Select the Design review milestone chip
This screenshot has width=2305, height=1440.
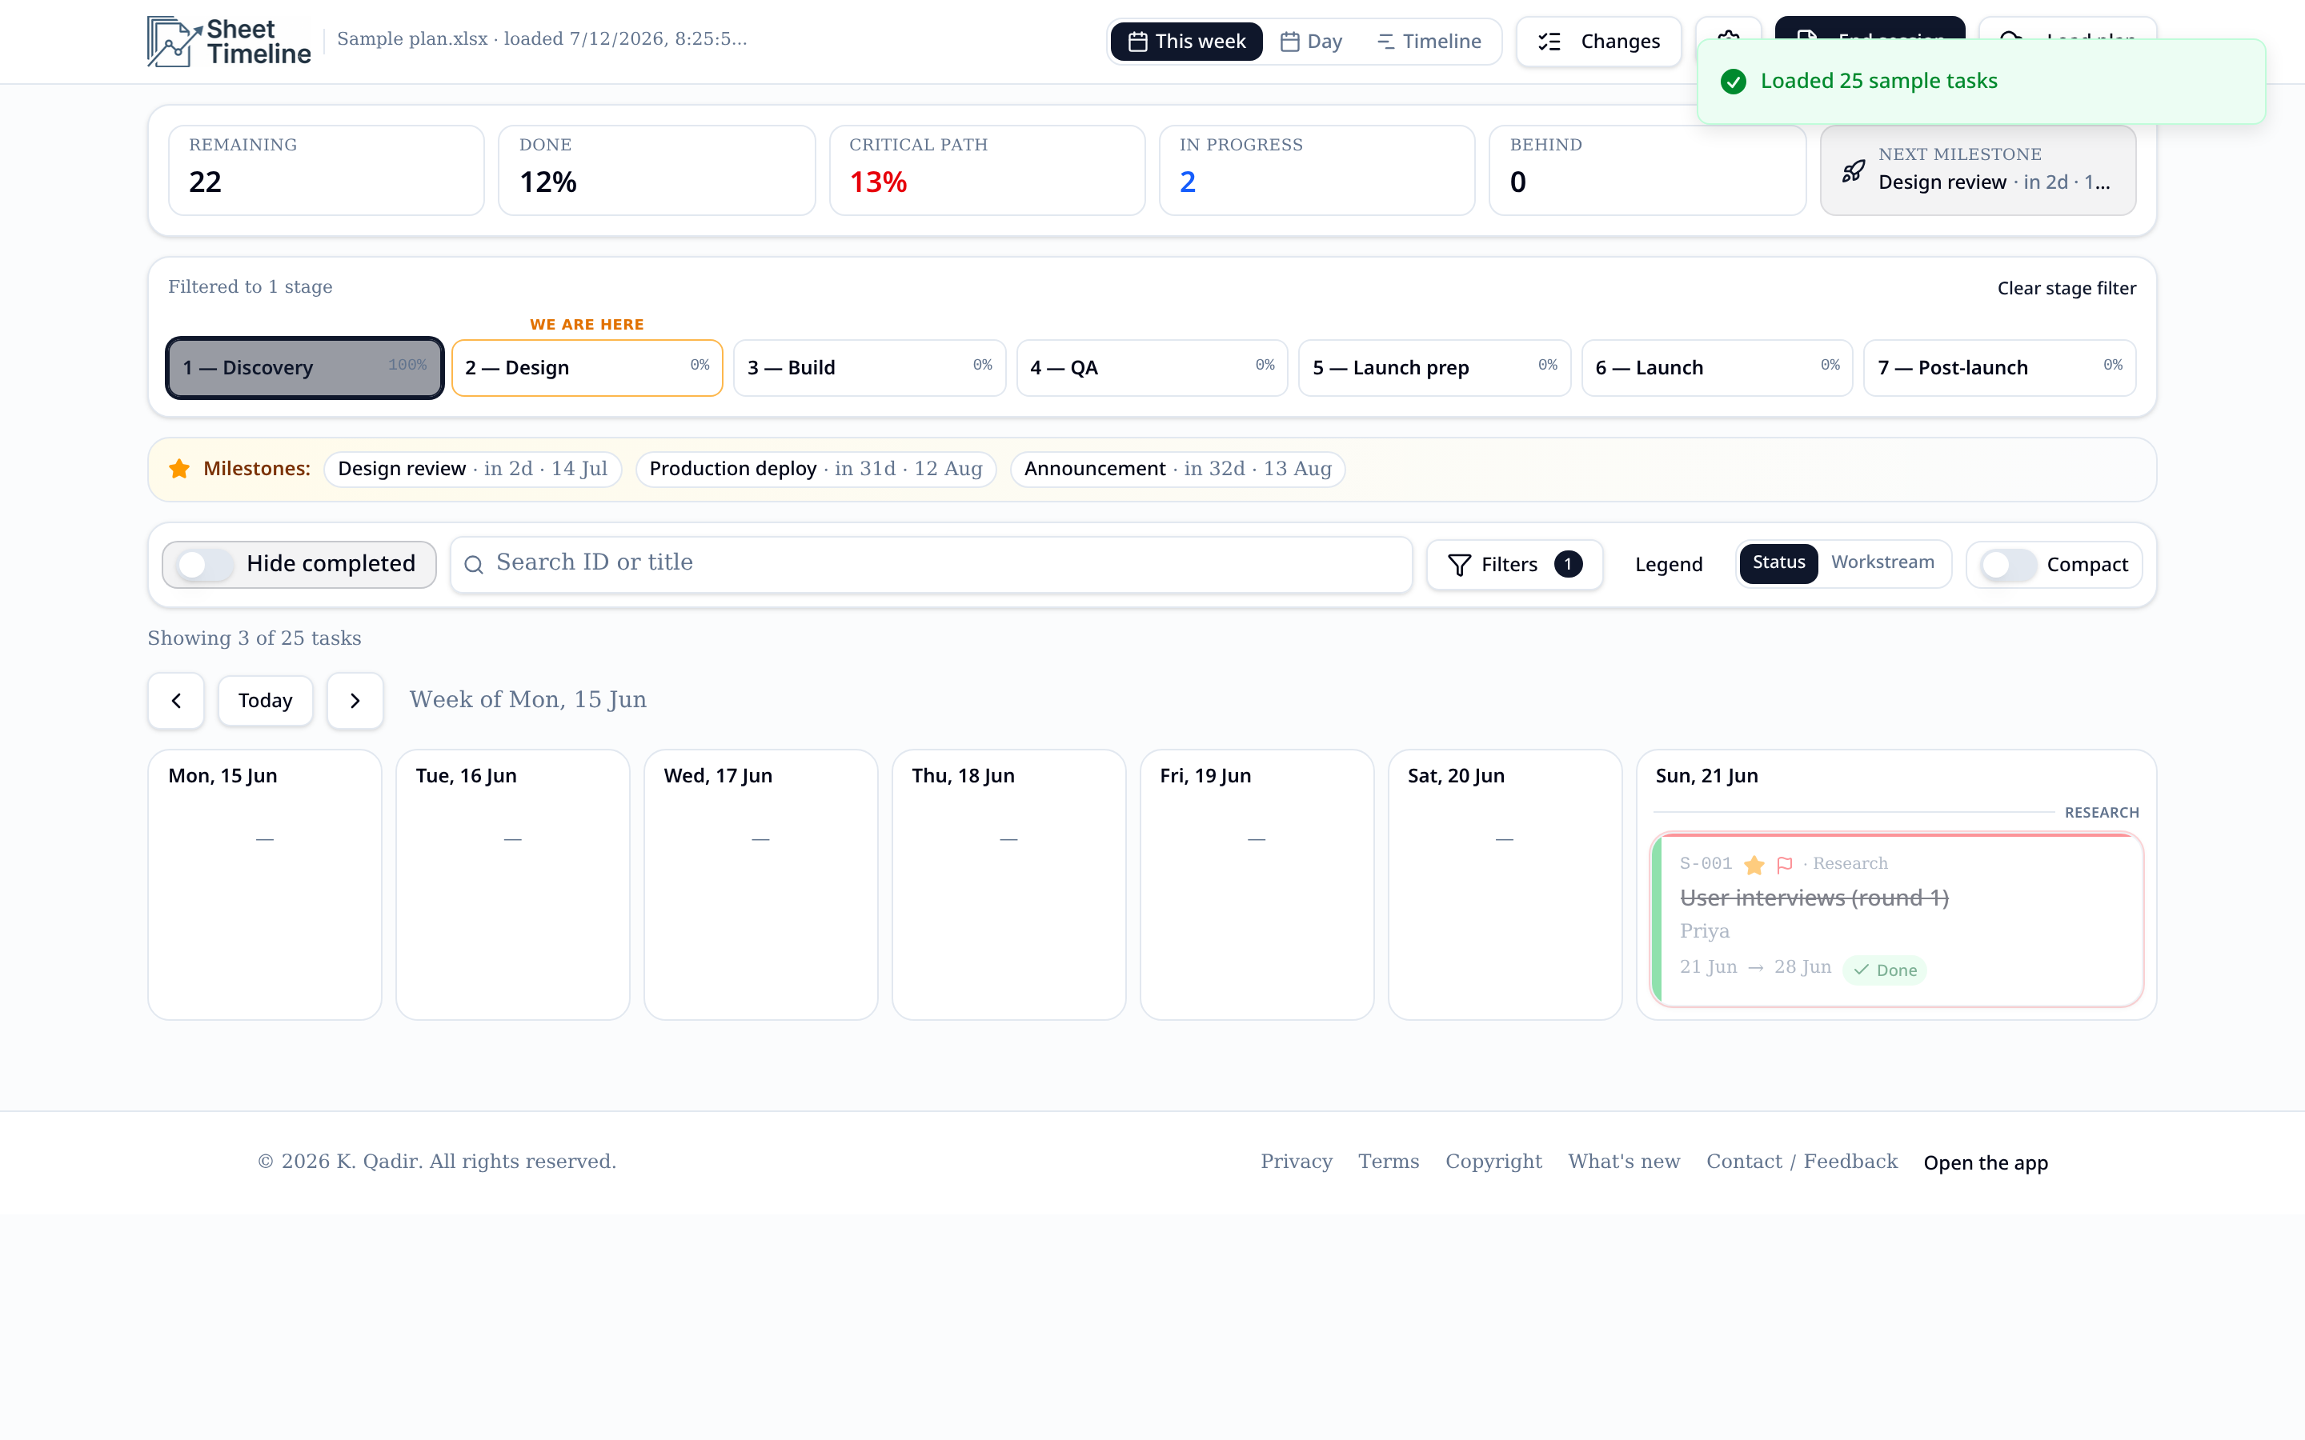tap(472, 469)
